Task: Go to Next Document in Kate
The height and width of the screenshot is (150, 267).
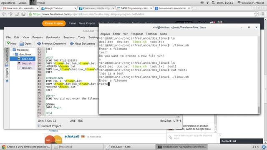Action: (x=83, y=44)
